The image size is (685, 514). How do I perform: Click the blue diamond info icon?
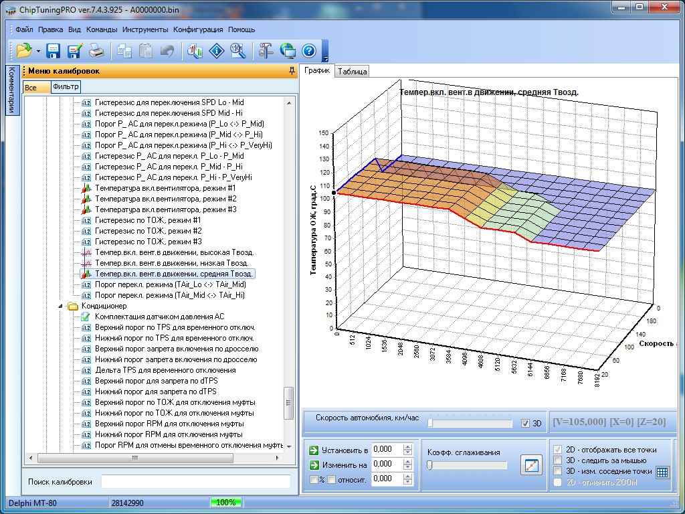(x=216, y=51)
